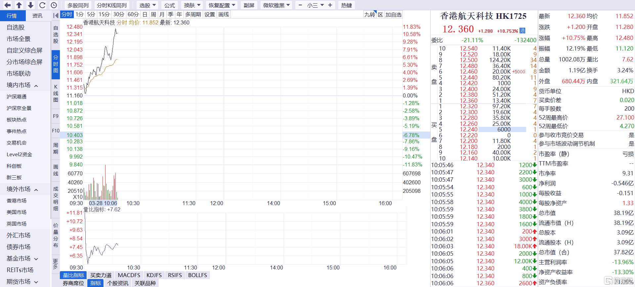
Task: Select the 15分 period tab
Action: (x=104, y=14)
